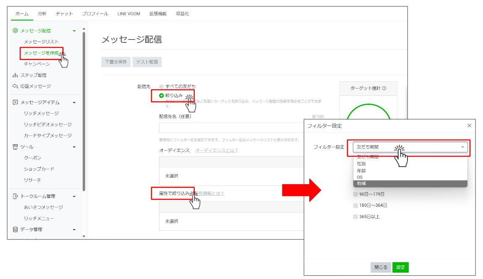Click the 未選択 box under 属性で絞り込み
Image resolution: width=483 pixels, height=279 pixels.
coord(232,221)
